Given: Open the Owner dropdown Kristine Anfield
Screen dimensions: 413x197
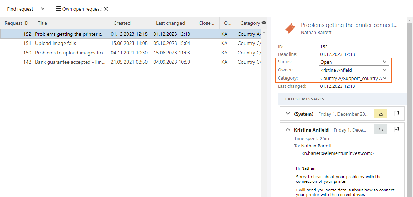Looking at the screenshot, I should [x=353, y=70].
